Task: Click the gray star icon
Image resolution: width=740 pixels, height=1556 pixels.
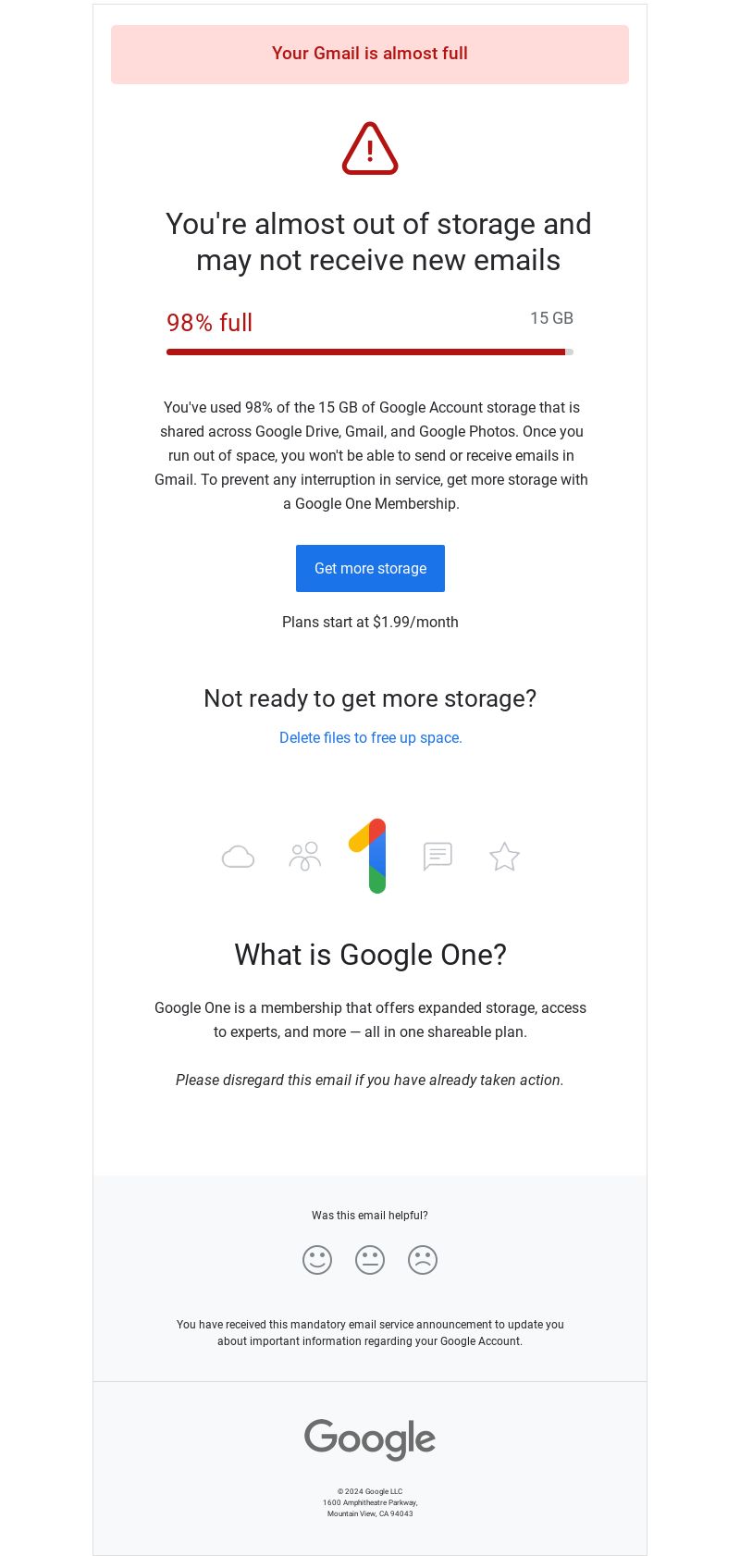Action: click(x=504, y=857)
